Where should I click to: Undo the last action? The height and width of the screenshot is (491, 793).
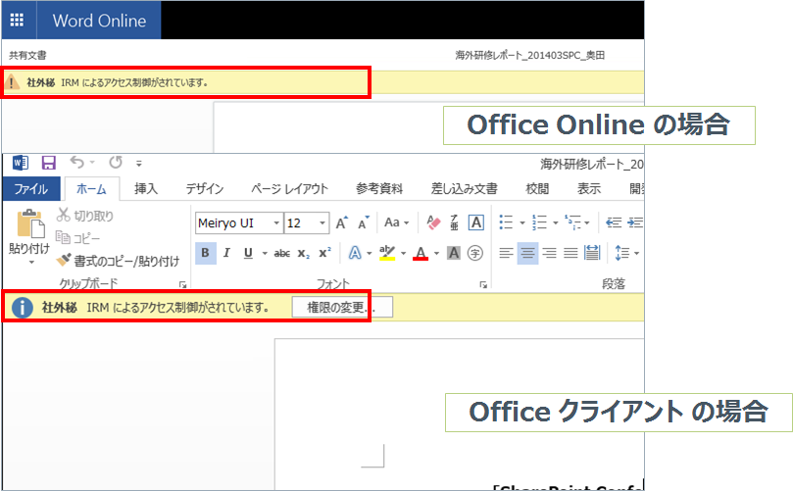pyautogui.click(x=76, y=163)
